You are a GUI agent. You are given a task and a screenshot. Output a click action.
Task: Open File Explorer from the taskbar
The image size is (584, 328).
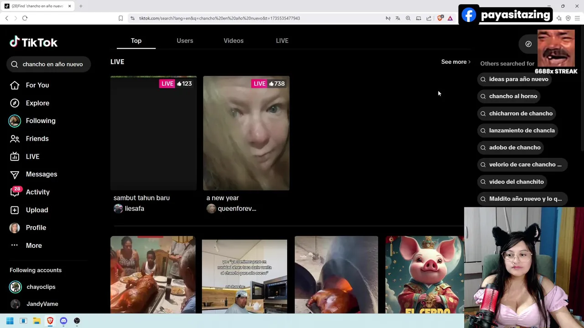[37, 321]
